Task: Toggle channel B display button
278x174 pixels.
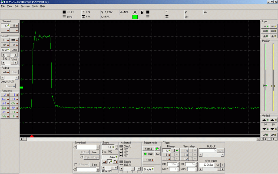Action: [x=14, y=26]
